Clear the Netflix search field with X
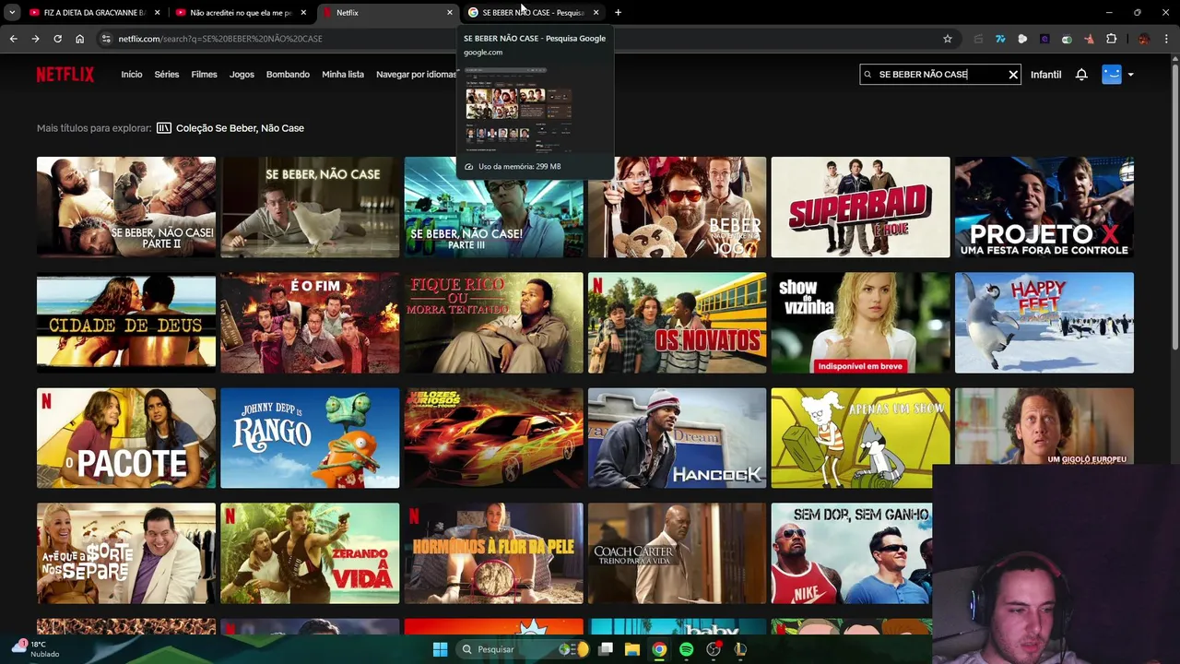The width and height of the screenshot is (1180, 664). tap(1013, 75)
